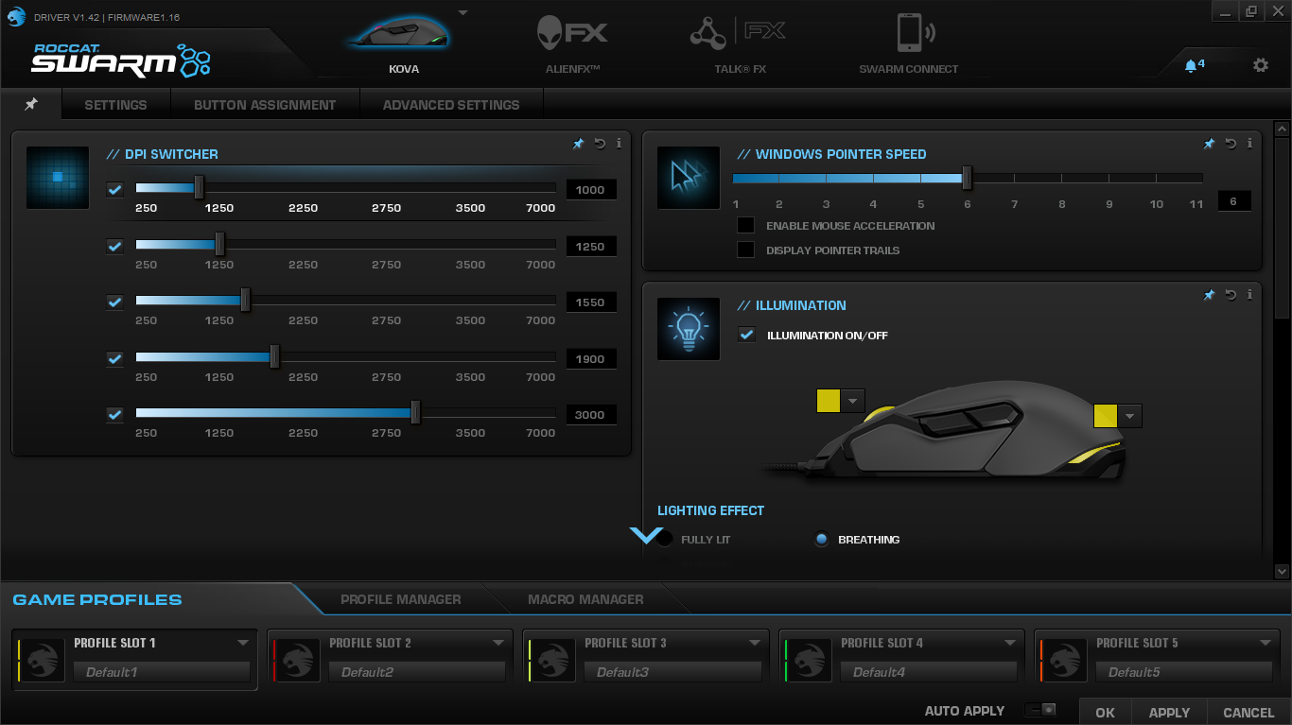The image size is (1292, 725).
Task: Uncheck the 1000 DPI level checkbox
Action: point(114,189)
